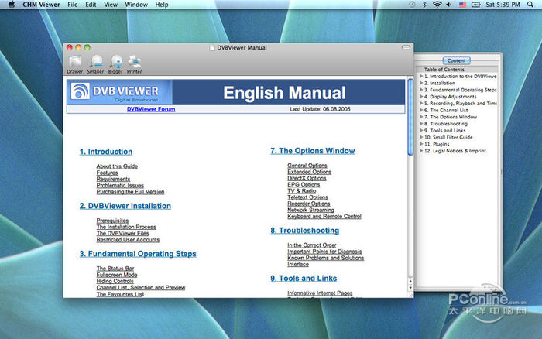Open the View menu
This screenshot has width=542, height=339.
111,5
